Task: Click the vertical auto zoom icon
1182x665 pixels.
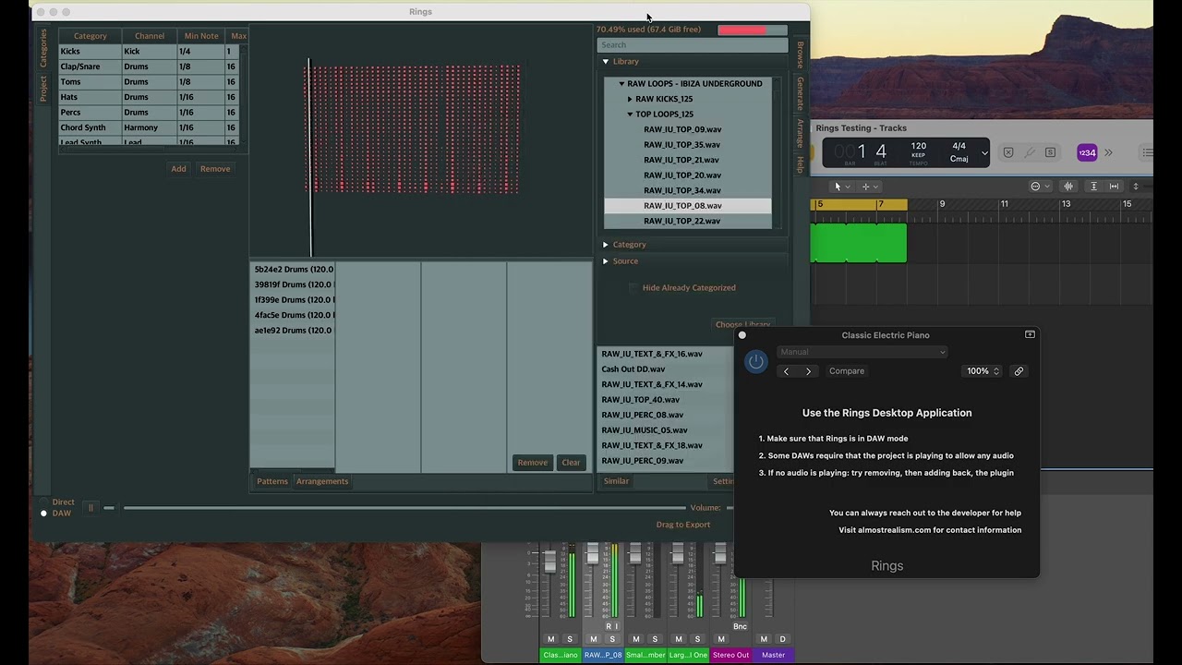Action: (x=1093, y=187)
